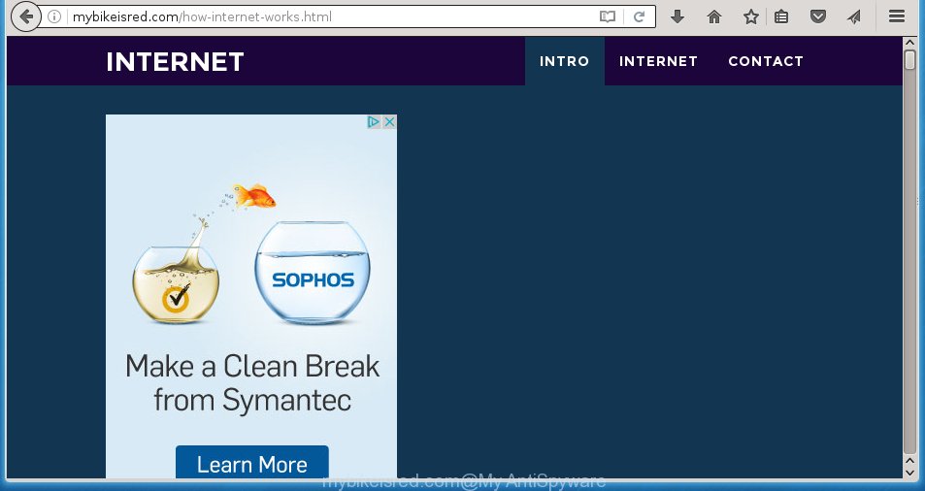This screenshot has height=491, width=925.
Task: Reload the current page
Action: [x=639, y=16]
